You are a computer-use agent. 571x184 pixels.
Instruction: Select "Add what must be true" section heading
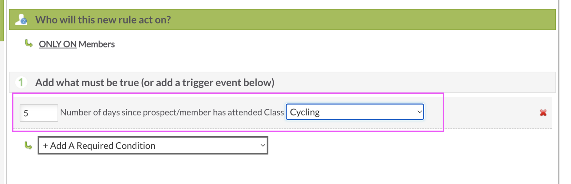[155, 82]
